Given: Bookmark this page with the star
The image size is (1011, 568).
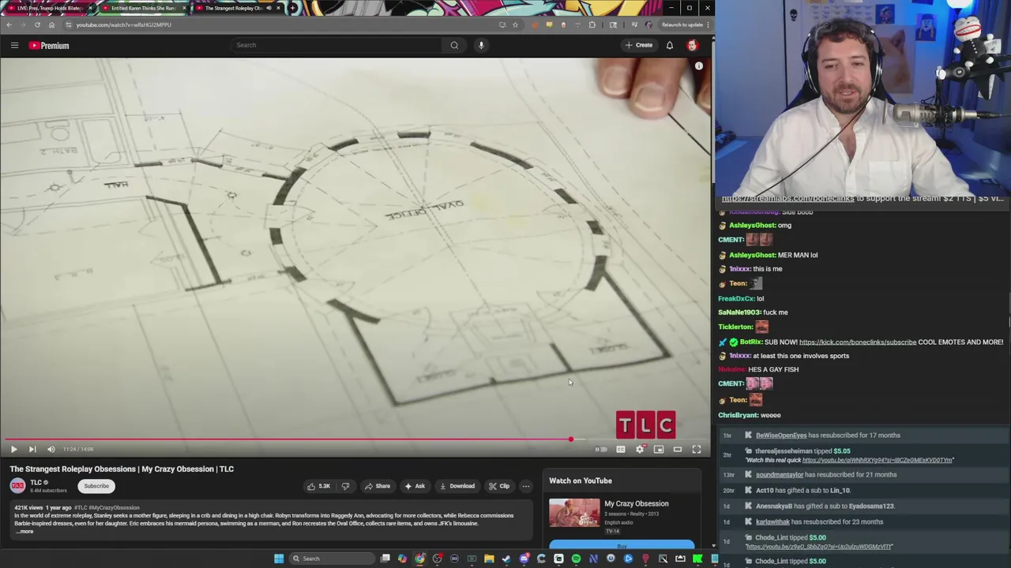Looking at the screenshot, I should [515, 24].
